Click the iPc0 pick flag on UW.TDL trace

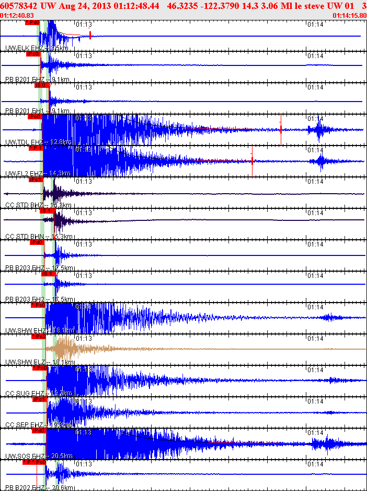point(35,117)
